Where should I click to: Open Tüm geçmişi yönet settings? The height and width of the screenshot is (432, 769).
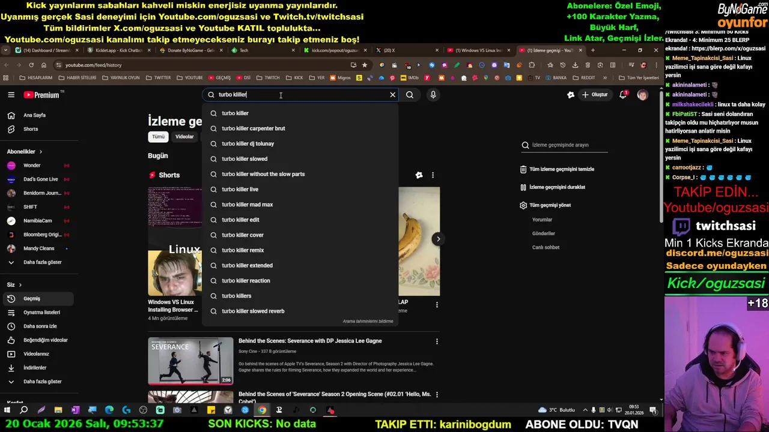pos(545,205)
